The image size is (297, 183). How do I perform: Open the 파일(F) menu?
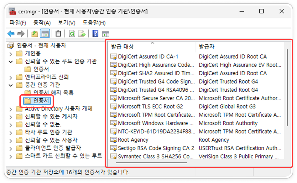(18, 23)
